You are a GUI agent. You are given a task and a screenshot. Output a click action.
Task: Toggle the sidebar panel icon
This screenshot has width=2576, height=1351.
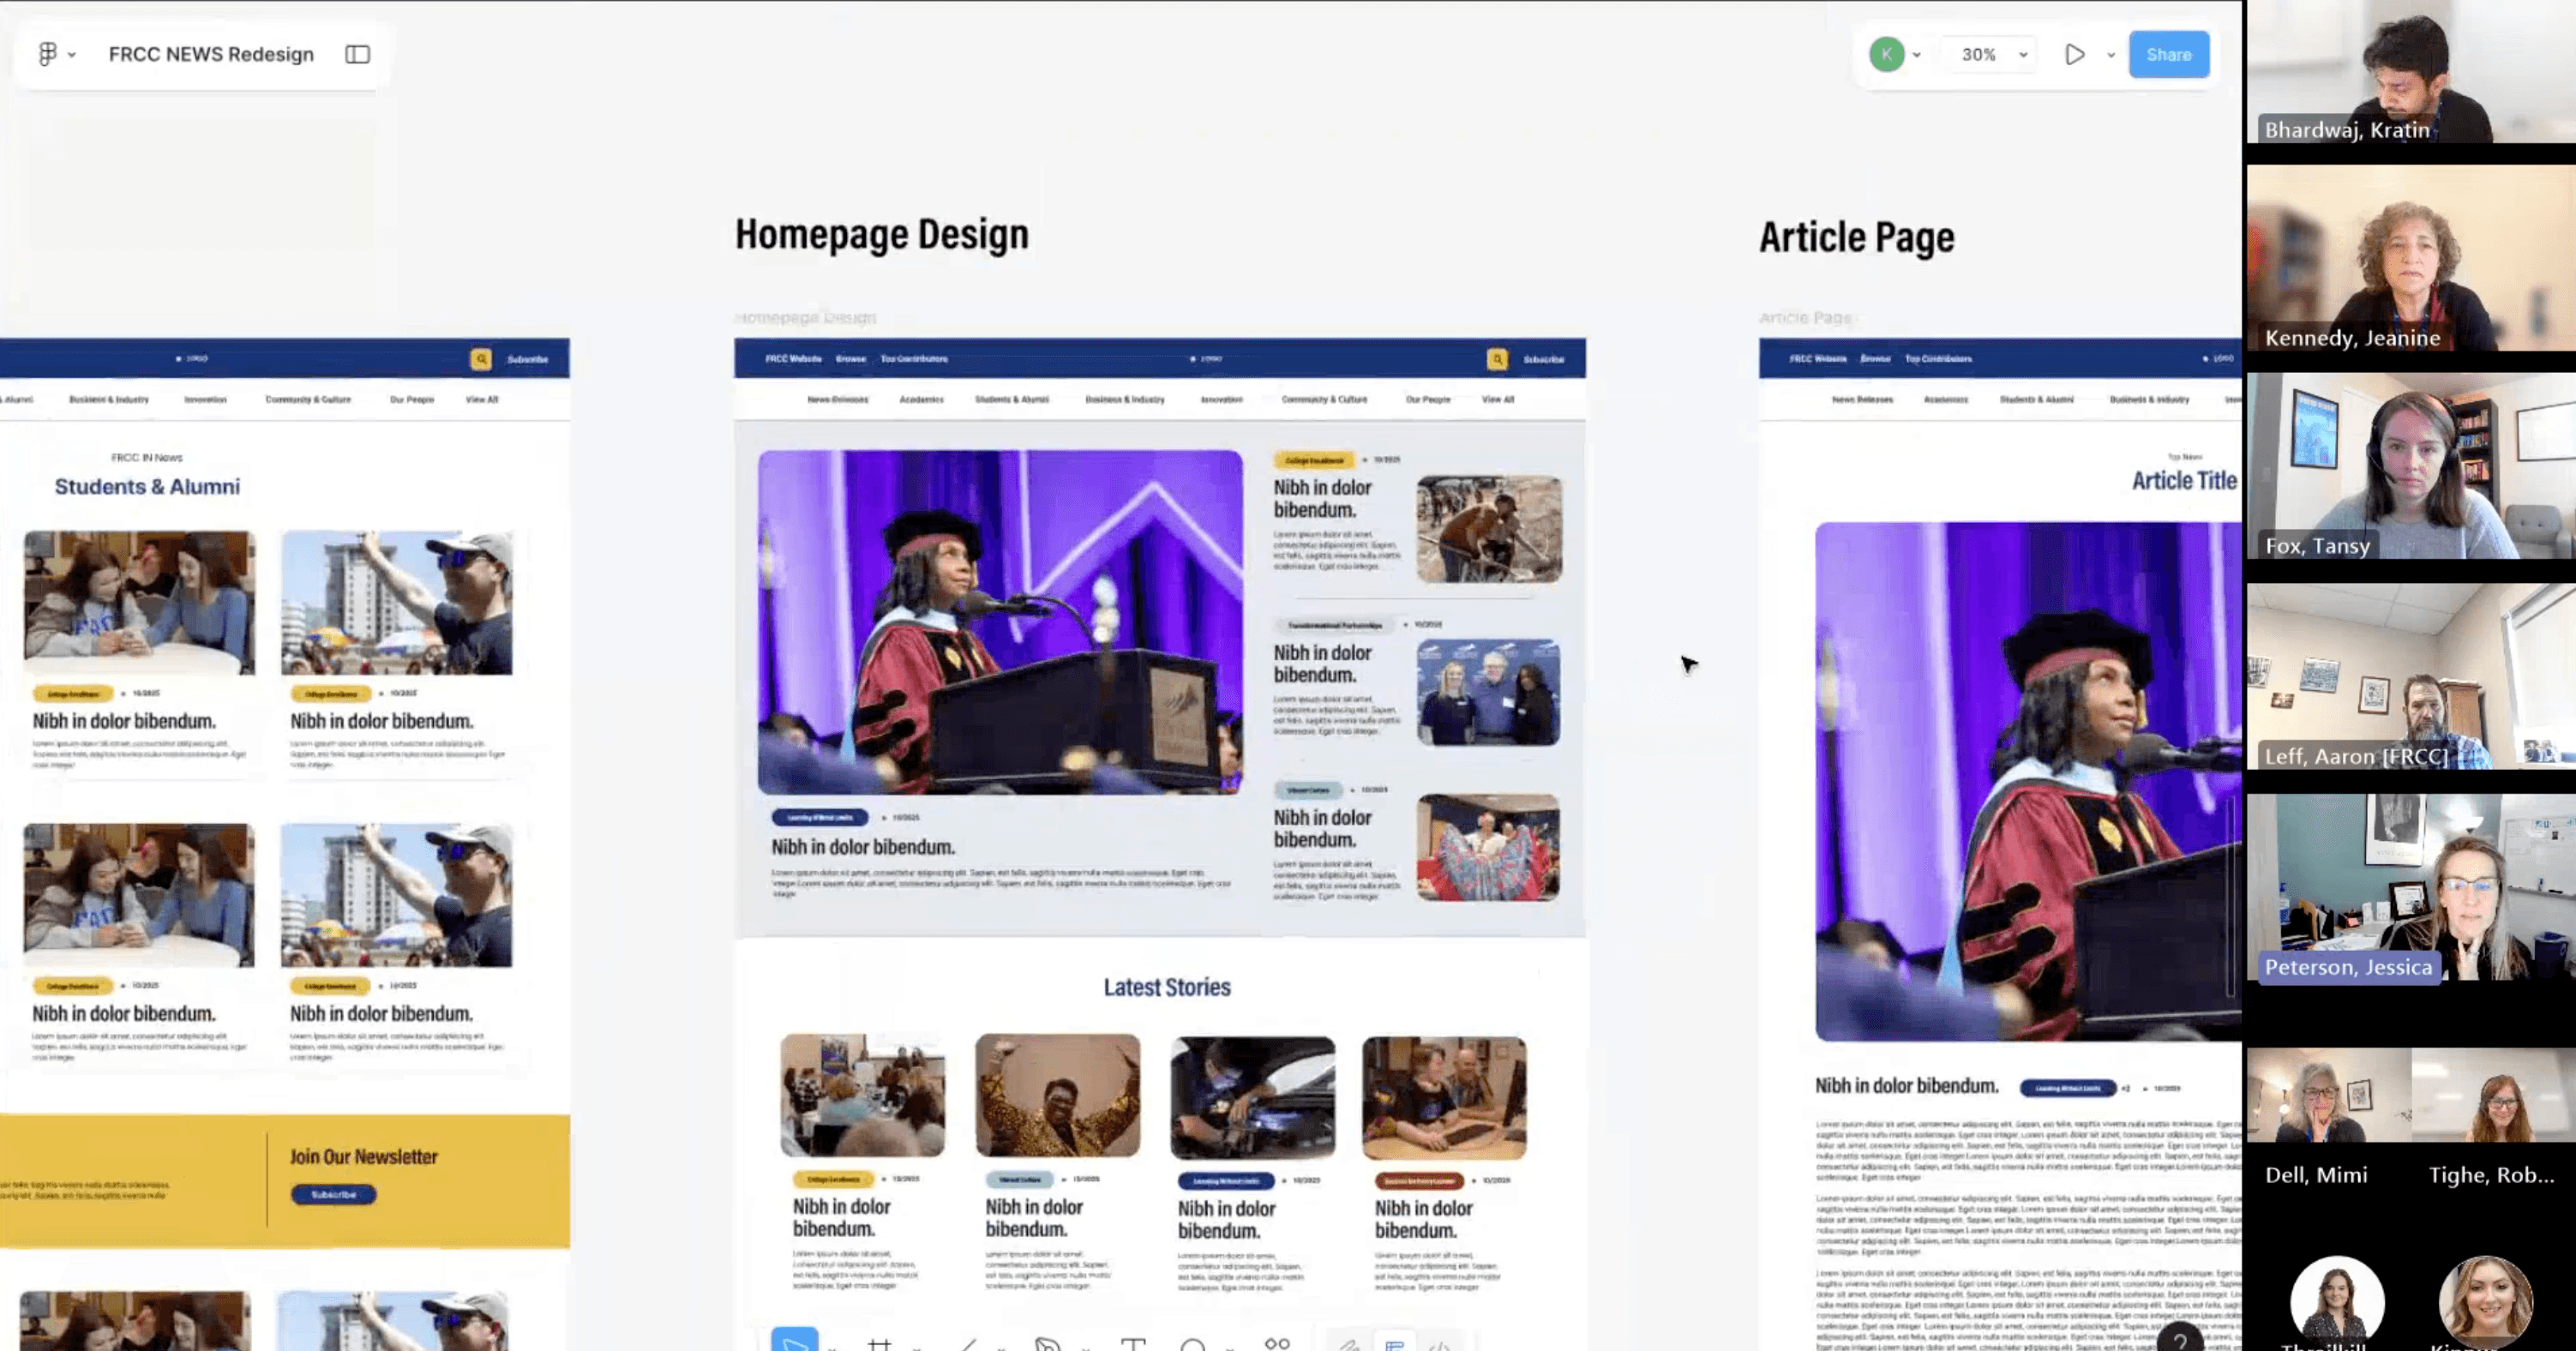(x=357, y=54)
